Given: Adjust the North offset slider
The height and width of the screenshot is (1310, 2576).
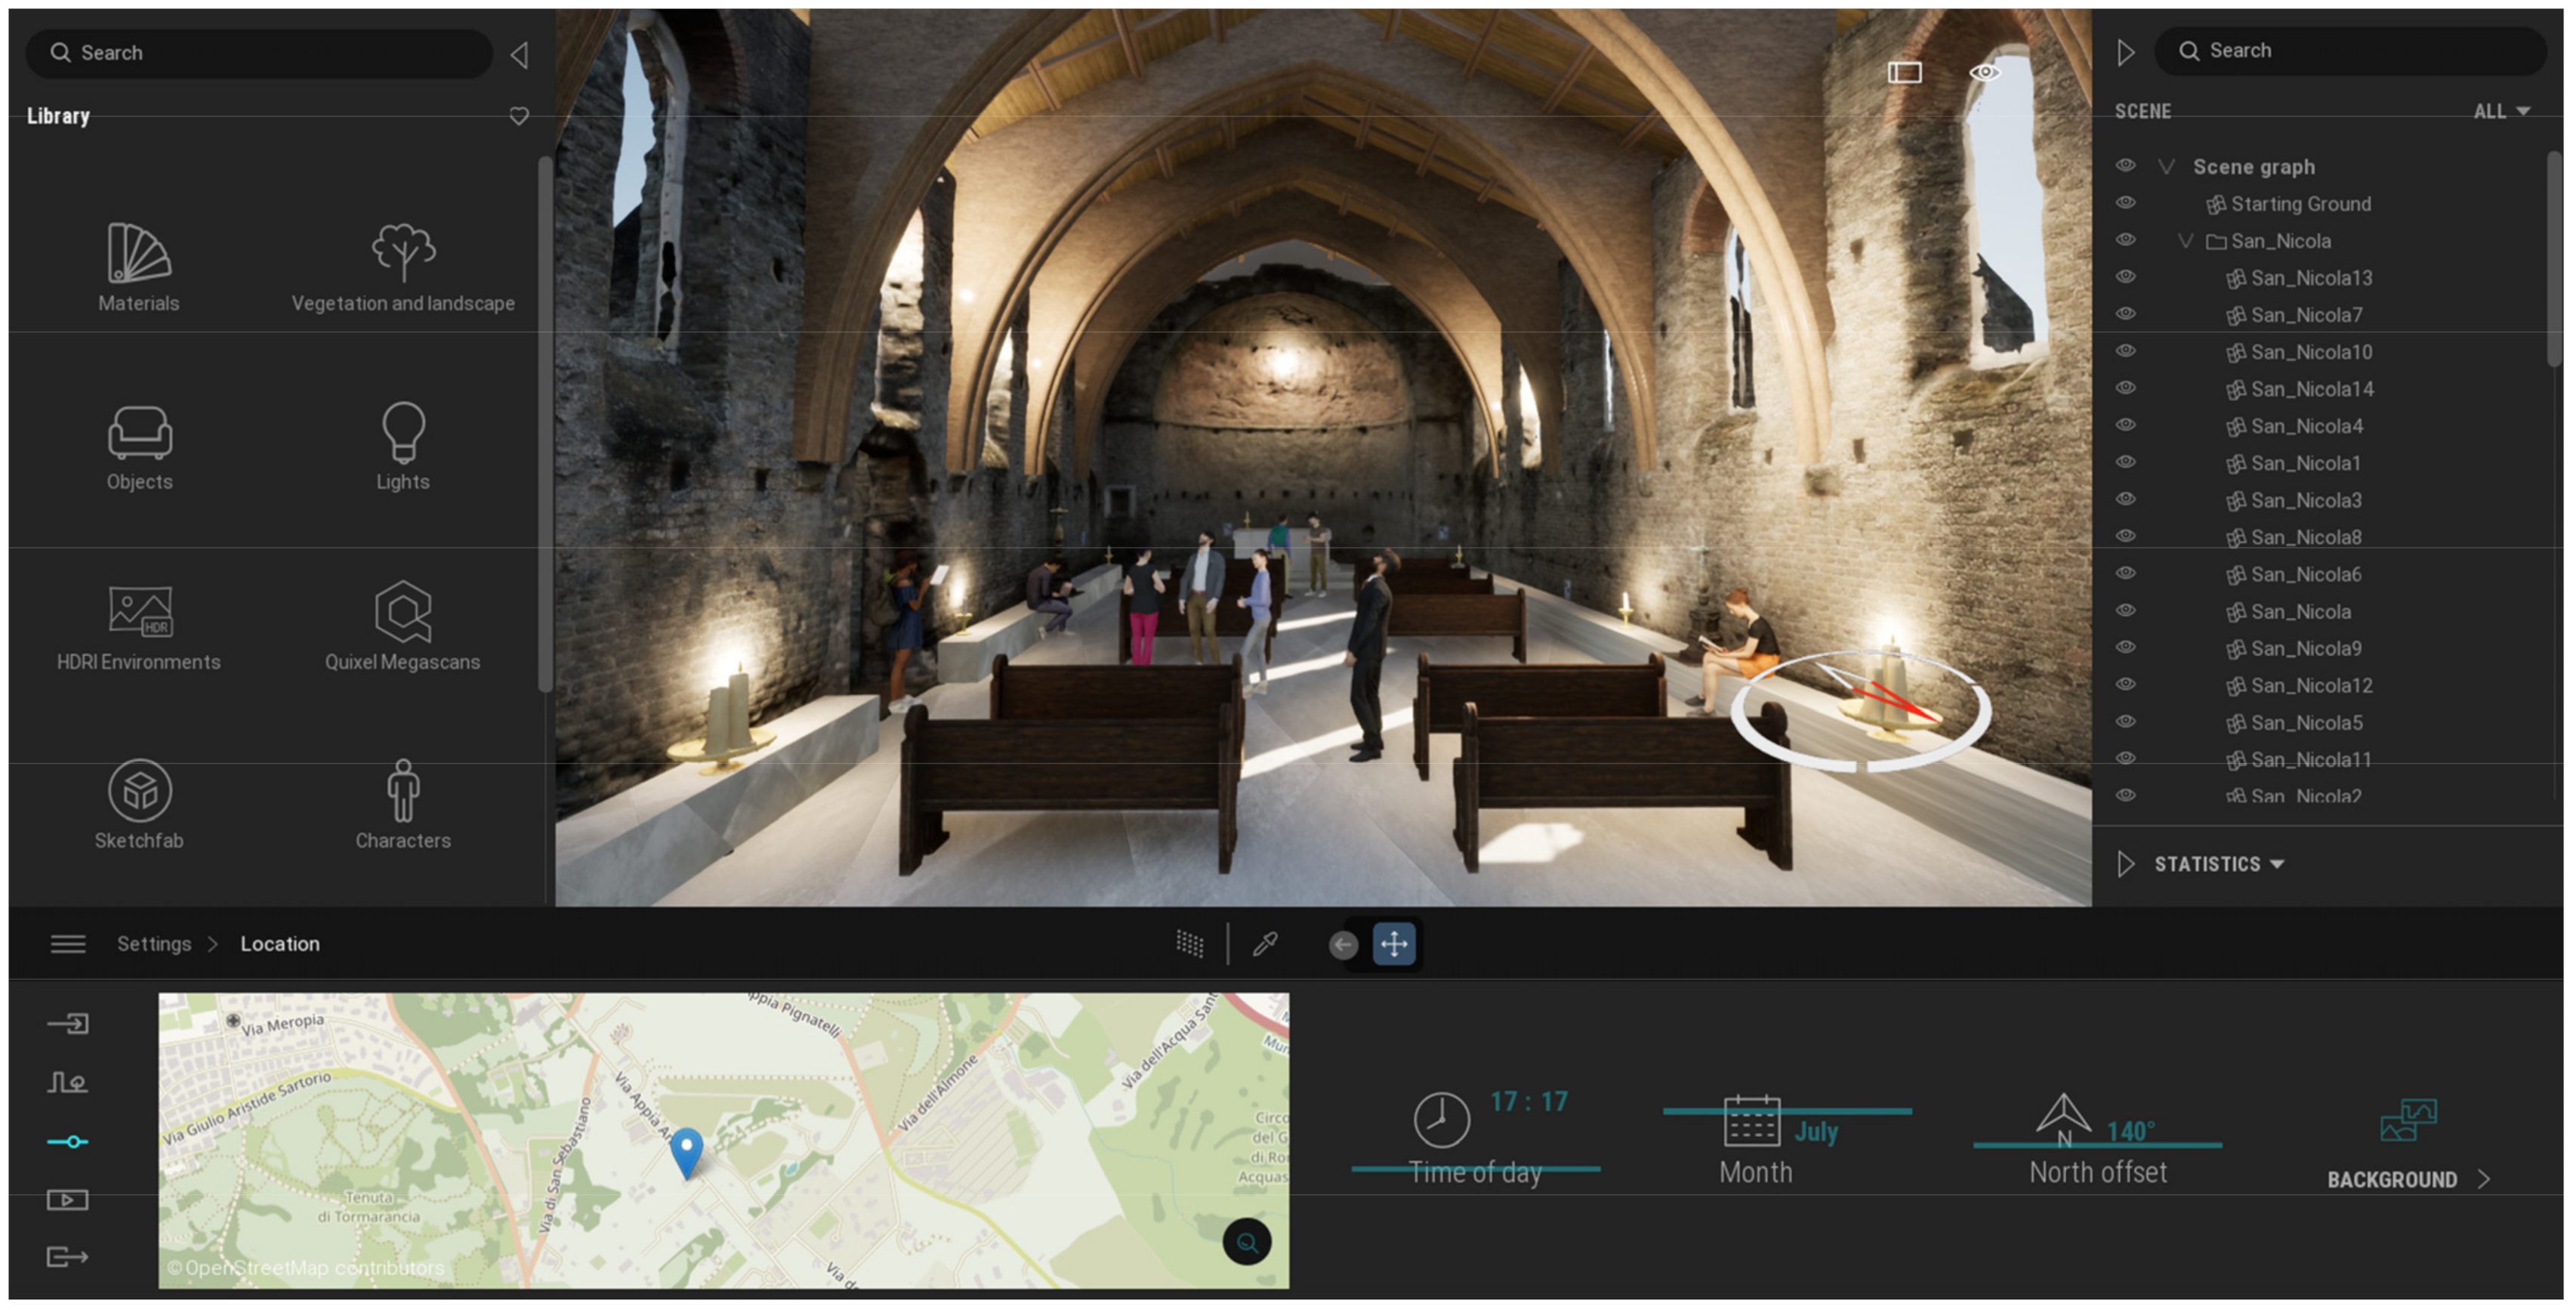Looking at the screenshot, I should coord(2097,1145).
